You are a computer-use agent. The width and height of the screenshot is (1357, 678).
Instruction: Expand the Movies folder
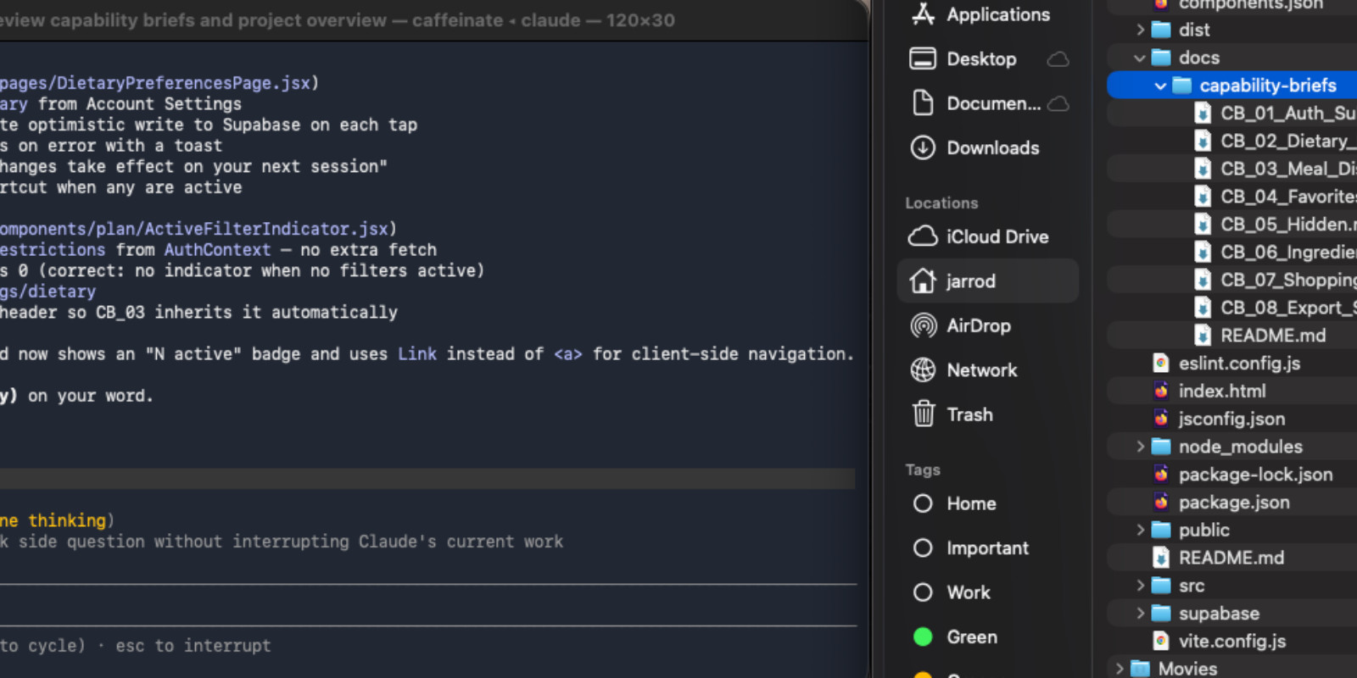tap(1120, 669)
